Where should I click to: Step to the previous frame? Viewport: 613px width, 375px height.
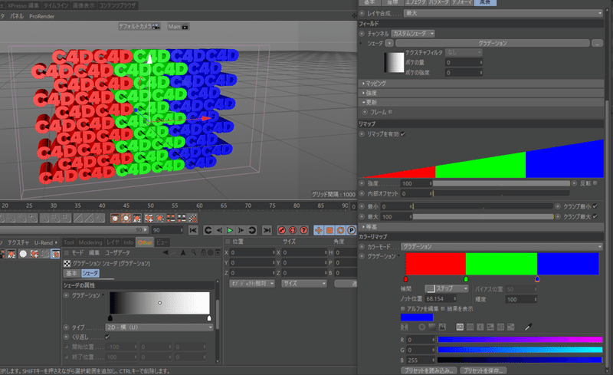click(219, 230)
